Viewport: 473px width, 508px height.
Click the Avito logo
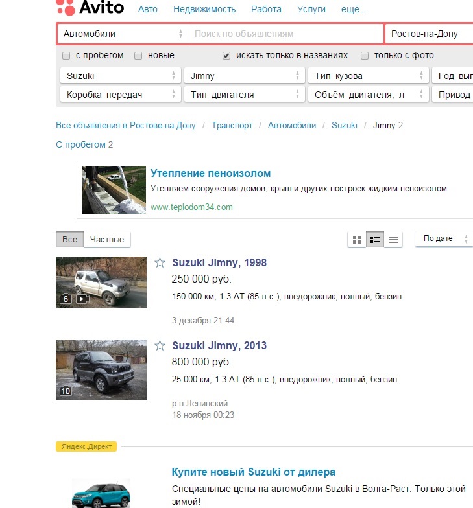(x=90, y=7)
